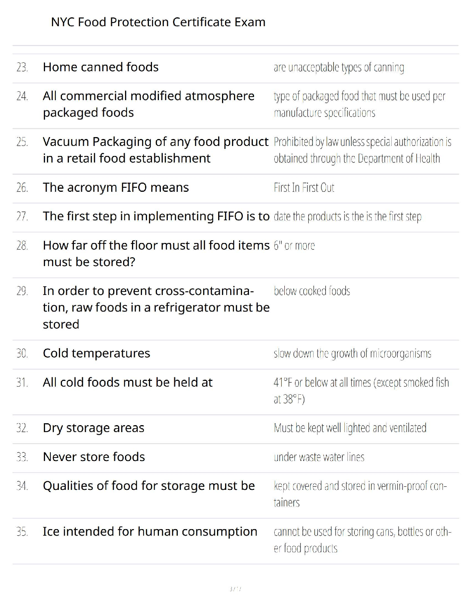Select 'The acronym FIFO means' term
471x610 pixels.
(x=115, y=188)
